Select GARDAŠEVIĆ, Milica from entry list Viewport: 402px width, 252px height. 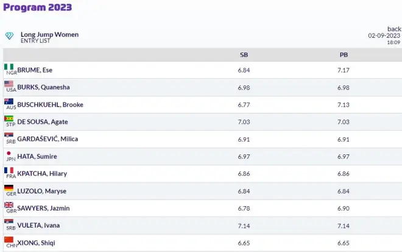coord(48,139)
